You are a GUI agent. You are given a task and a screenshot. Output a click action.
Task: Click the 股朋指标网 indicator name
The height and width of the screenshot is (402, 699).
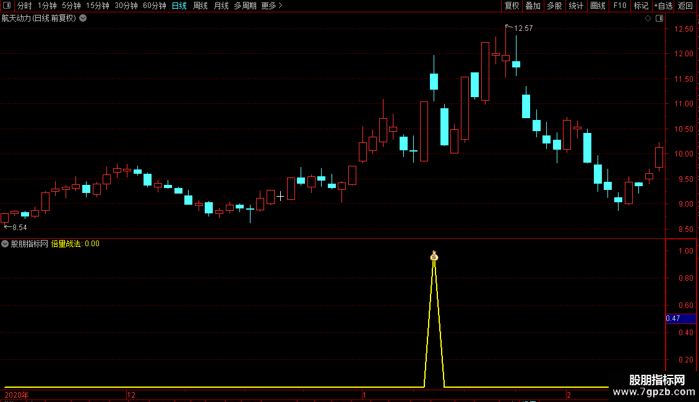[x=30, y=244]
